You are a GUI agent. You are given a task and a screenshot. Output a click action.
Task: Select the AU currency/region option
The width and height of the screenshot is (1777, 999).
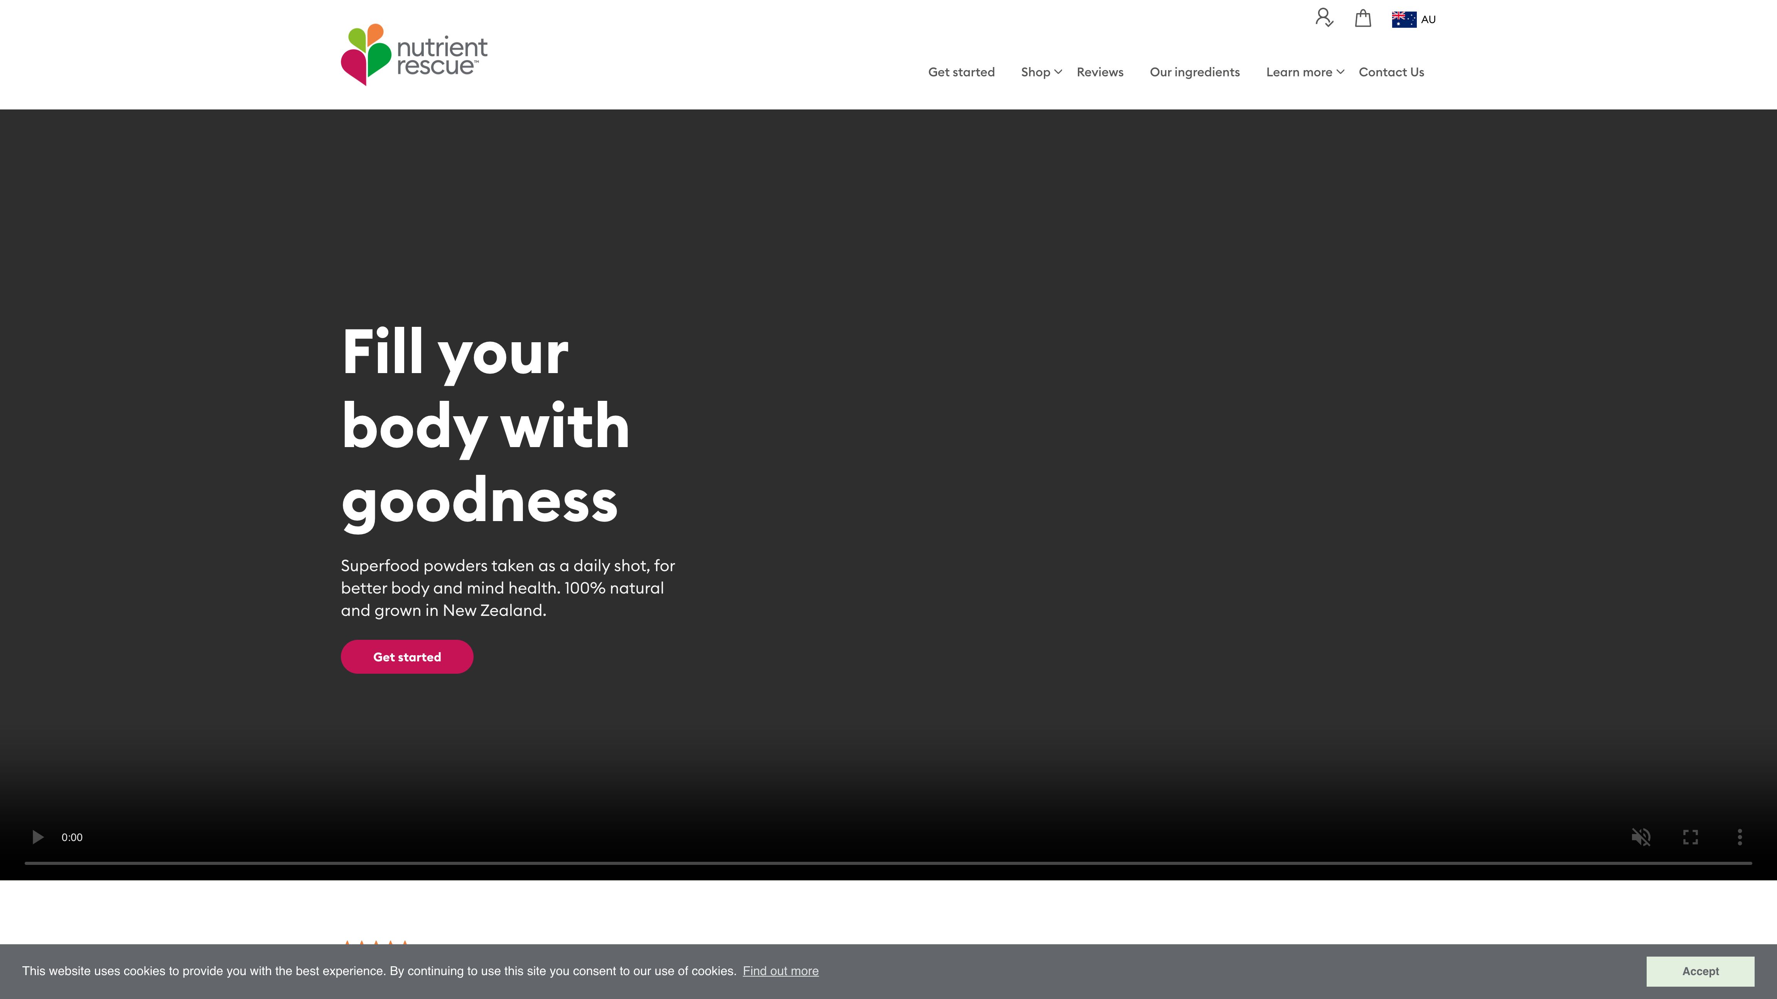coord(1413,18)
